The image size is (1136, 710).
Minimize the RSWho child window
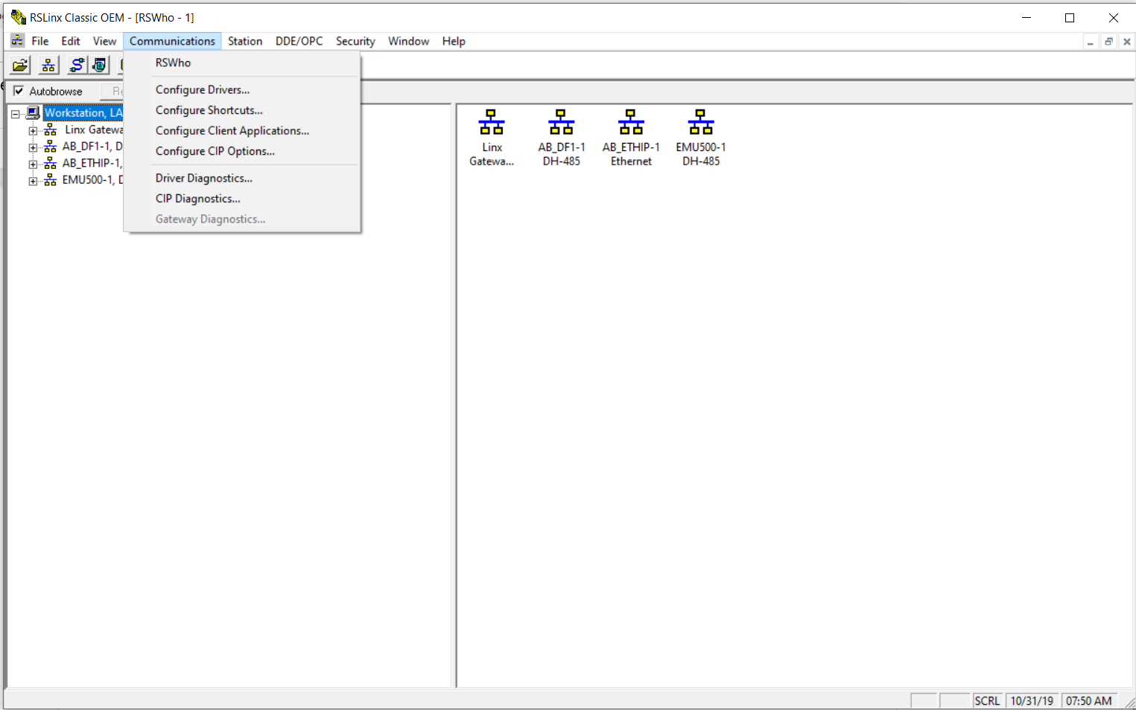click(x=1091, y=42)
